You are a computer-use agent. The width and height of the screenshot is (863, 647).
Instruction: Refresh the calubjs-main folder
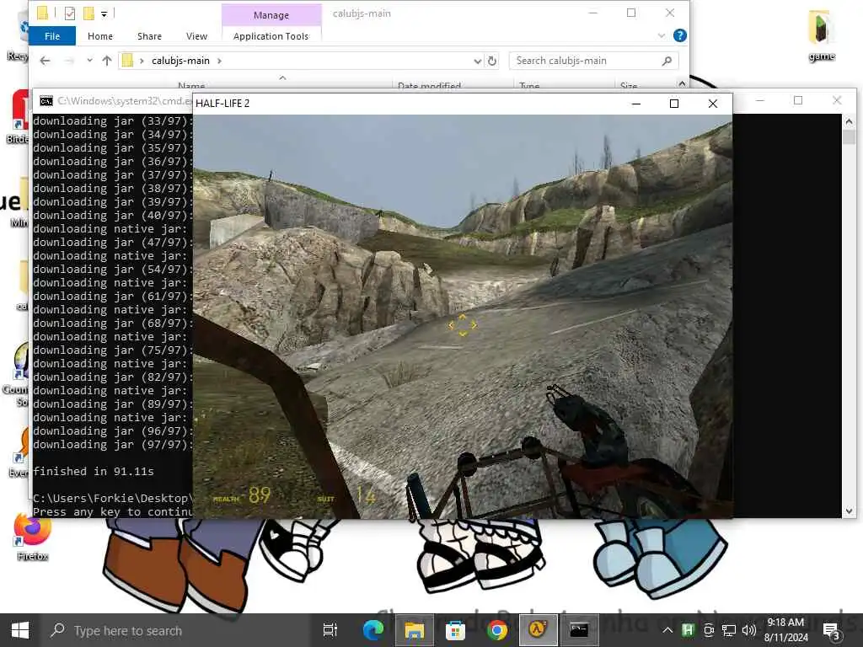coord(492,61)
